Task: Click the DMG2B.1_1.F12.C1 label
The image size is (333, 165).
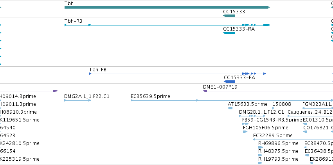Action: (x=261, y=112)
